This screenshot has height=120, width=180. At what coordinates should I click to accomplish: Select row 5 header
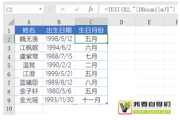point(9,65)
